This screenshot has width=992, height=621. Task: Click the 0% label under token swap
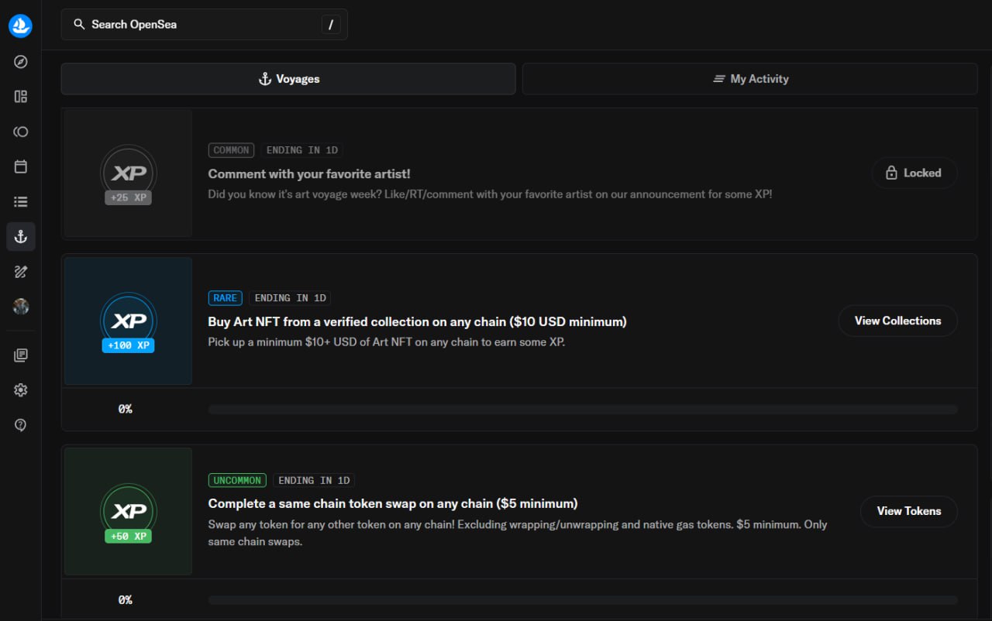click(126, 600)
